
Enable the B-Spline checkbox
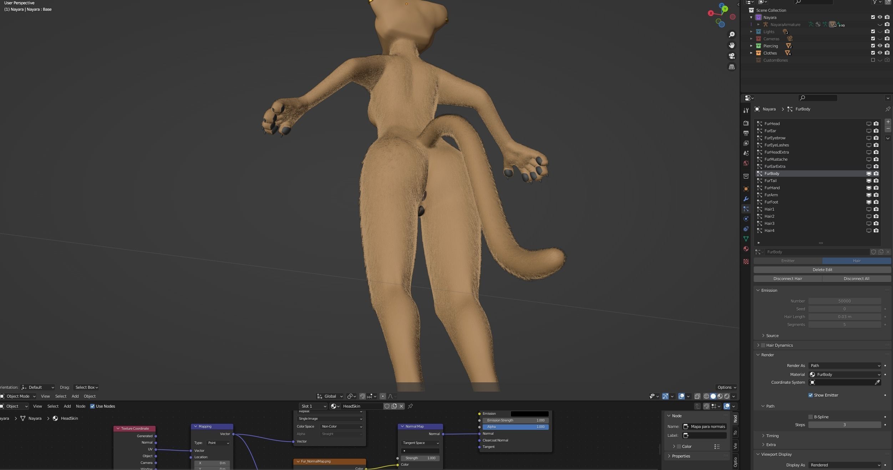810,417
